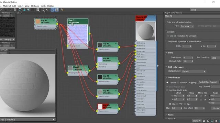This screenshot has height=123, width=220.
Task: Collapse the RGB color space rollout
Action: click(166, 67)
